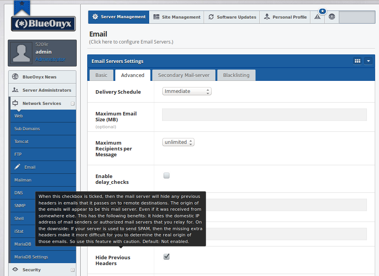379x276 pixels.
Task: Click the logout power icon
Action: click(332, 17)
